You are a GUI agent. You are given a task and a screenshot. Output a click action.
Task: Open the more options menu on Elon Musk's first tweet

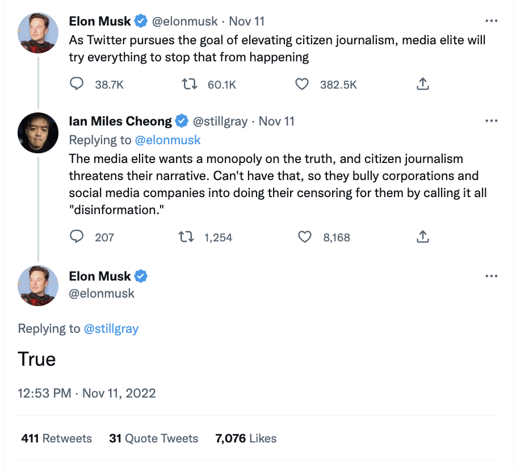click(492, 20)
